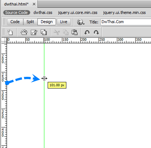Click the Undo arrow icon

click(87, 32)
